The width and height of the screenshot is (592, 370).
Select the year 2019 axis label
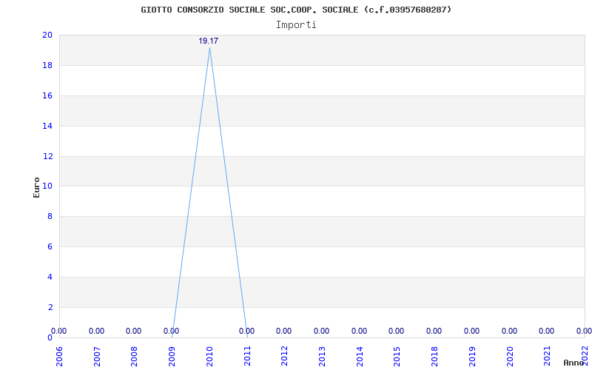coord(472,357)
